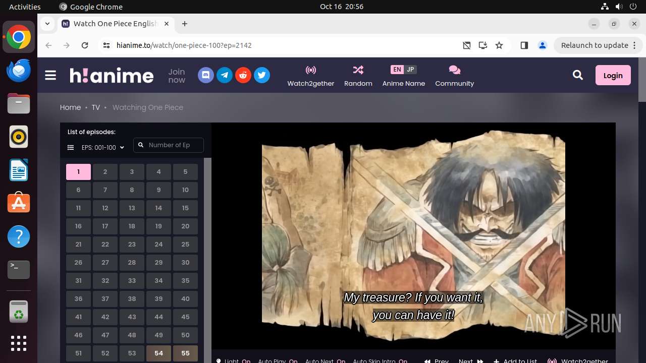The width and height of the screenshot is (646, 363).
Task: Select episode 33
Action: point(132,281)
